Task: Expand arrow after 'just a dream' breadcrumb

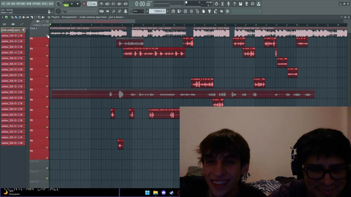Action: (x=124, y=17)
